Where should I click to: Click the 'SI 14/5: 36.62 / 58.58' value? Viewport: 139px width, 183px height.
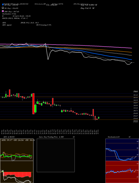pyautogui.click(x=22, y=16)
